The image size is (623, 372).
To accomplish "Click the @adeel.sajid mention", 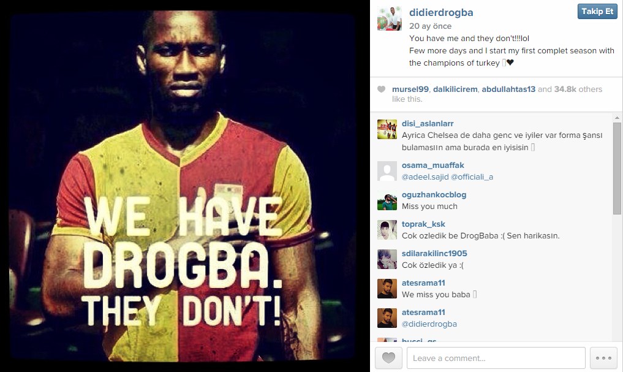I will (x=425, y=177).
